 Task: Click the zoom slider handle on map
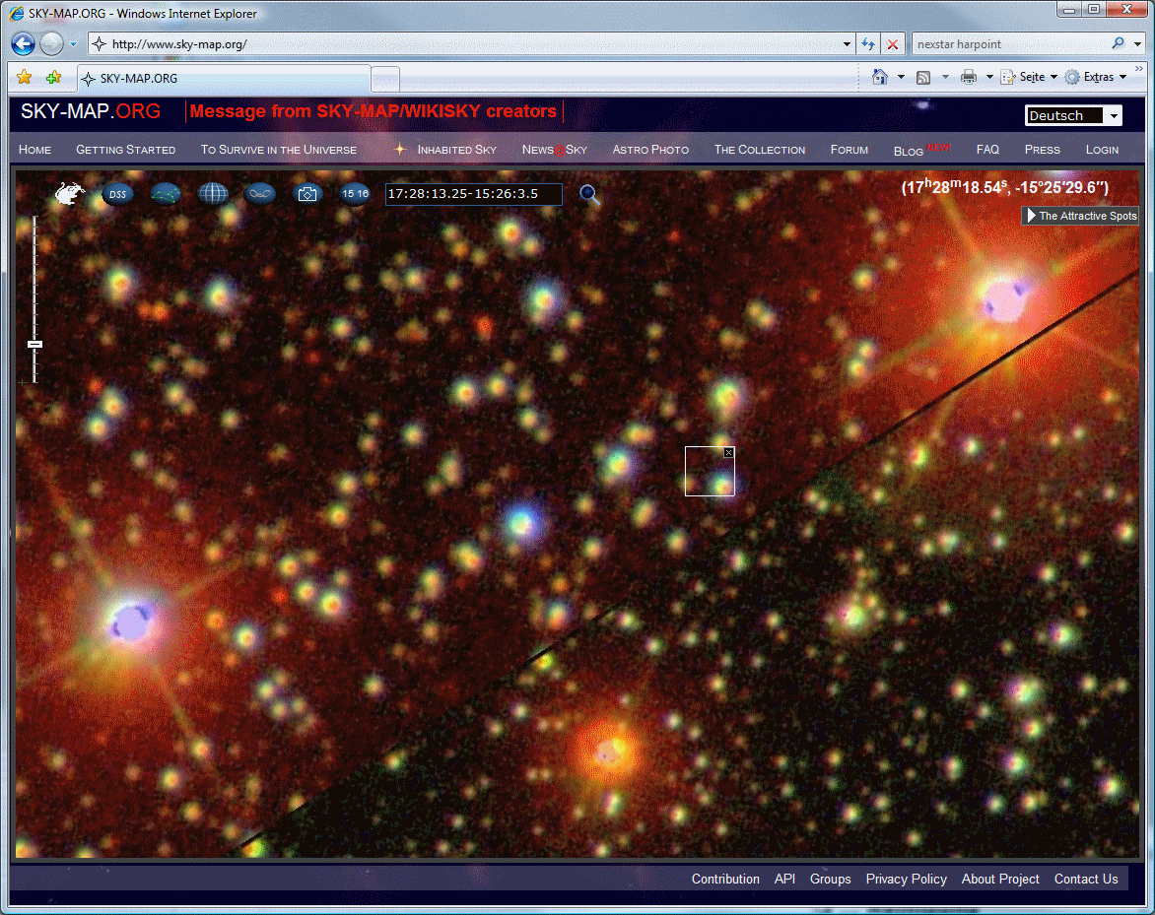[x=35, y=344]
